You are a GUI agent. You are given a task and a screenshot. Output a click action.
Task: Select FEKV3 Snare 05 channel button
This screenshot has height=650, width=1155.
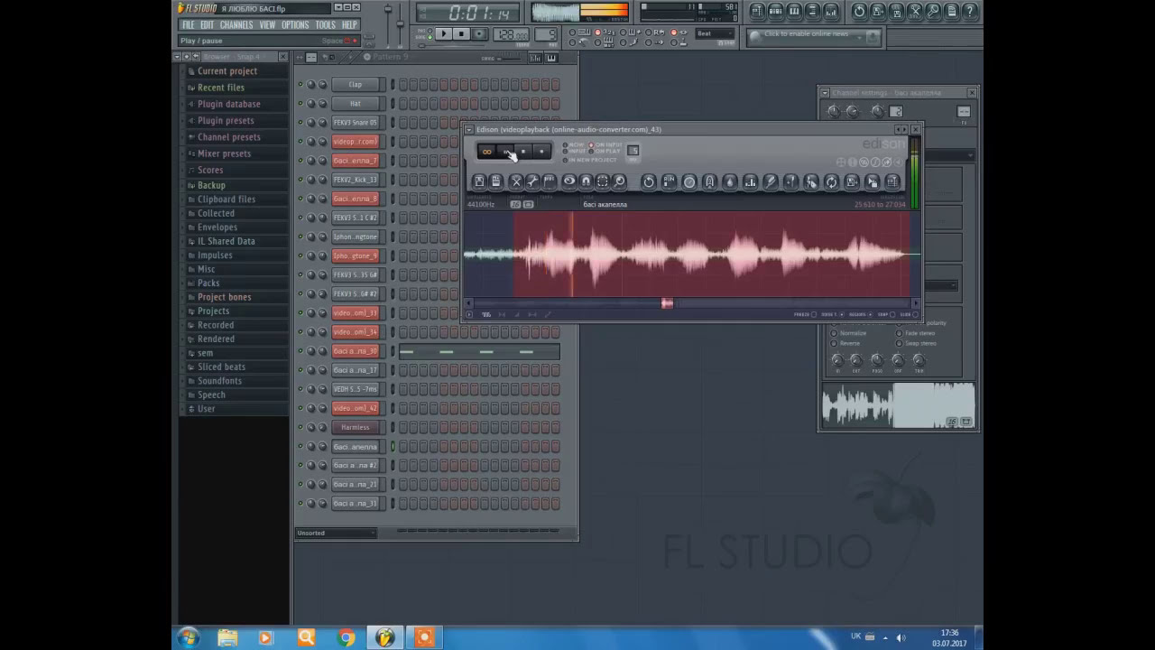point(355,123)
